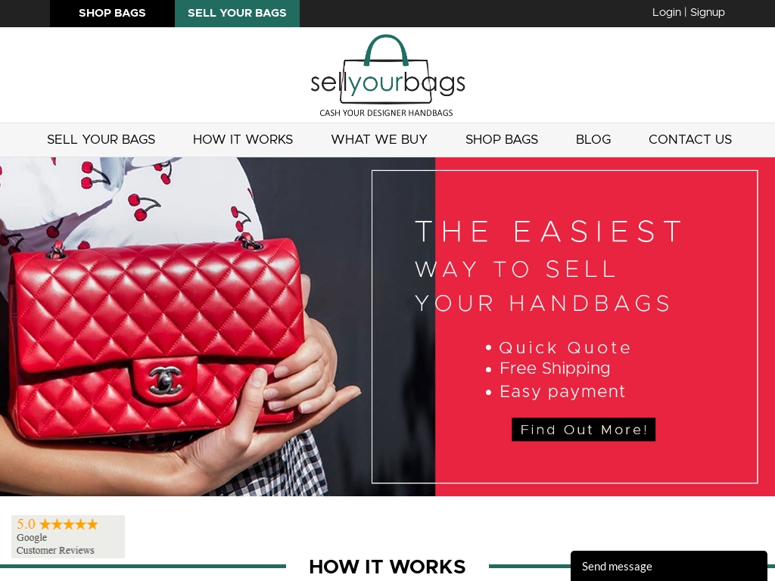Click the Find Out More! button
The width and height of the screenshot is (775, 581).
[x=584, y=430]
